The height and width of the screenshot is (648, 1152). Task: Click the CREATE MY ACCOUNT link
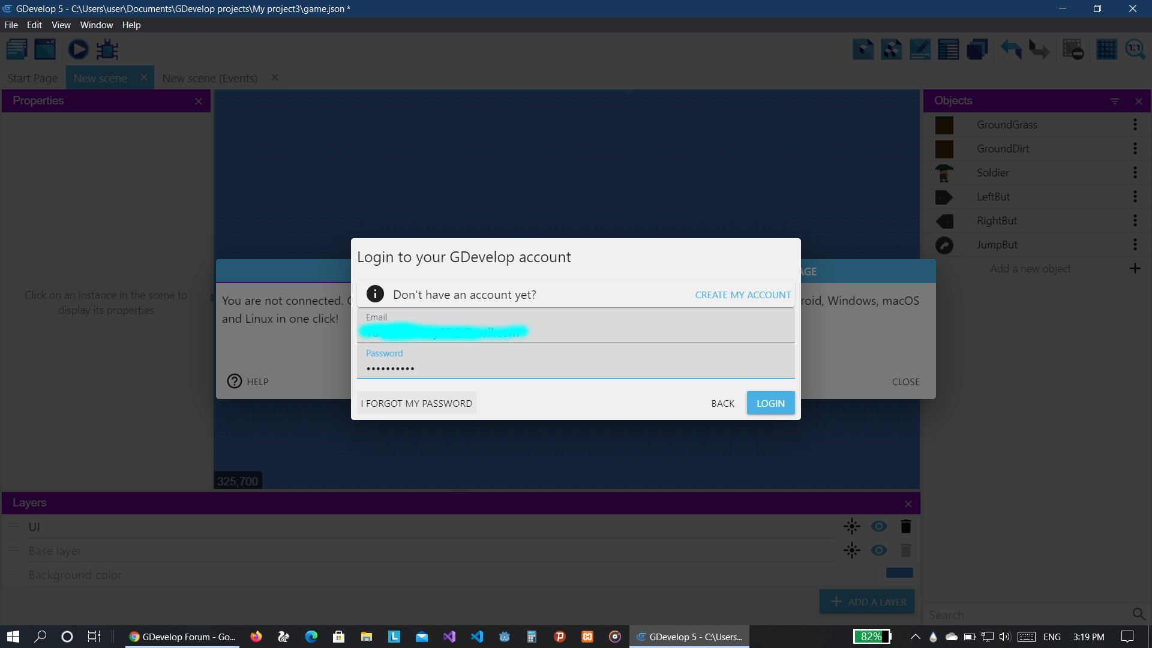(x=742, y=295)
